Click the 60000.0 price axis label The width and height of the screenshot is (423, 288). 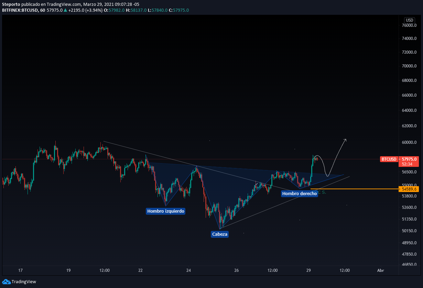tap(409, 142)
